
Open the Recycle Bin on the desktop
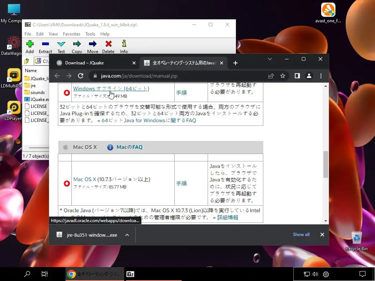[357, 241]
